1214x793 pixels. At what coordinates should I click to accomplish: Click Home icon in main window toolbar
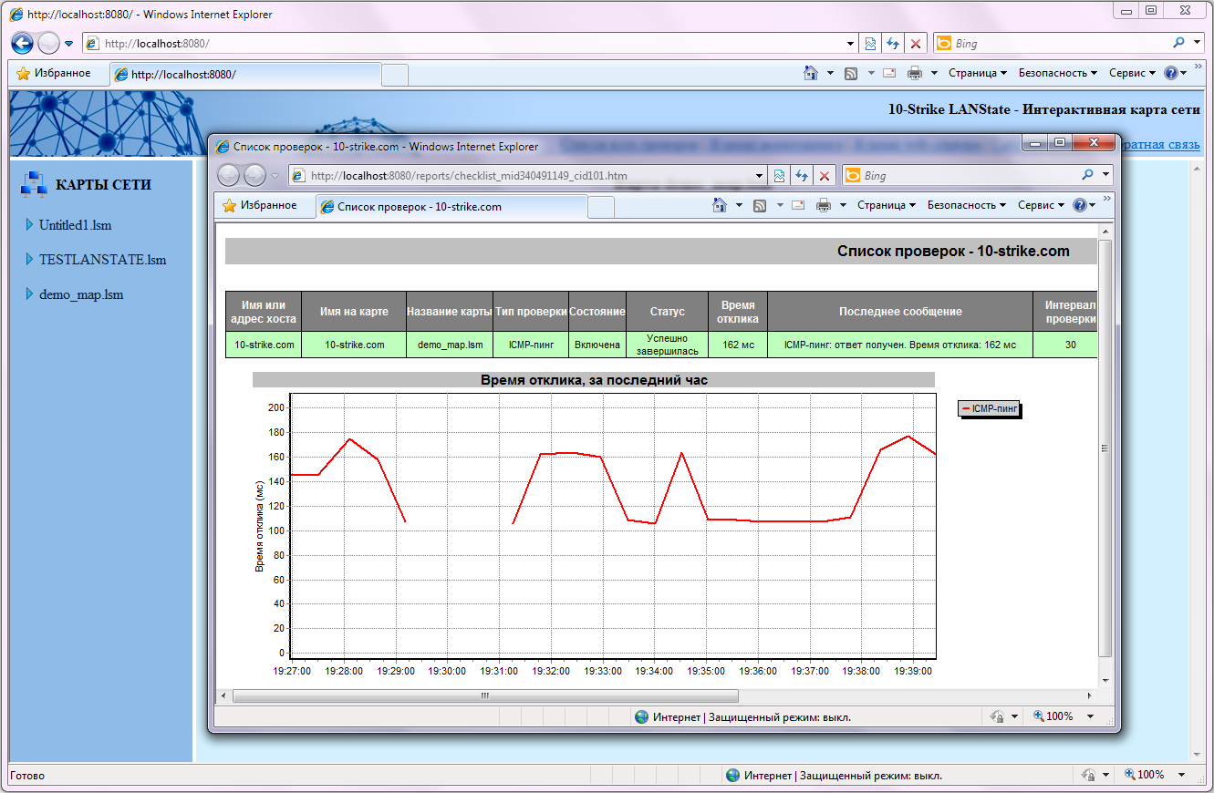click(x=810, y=73)
